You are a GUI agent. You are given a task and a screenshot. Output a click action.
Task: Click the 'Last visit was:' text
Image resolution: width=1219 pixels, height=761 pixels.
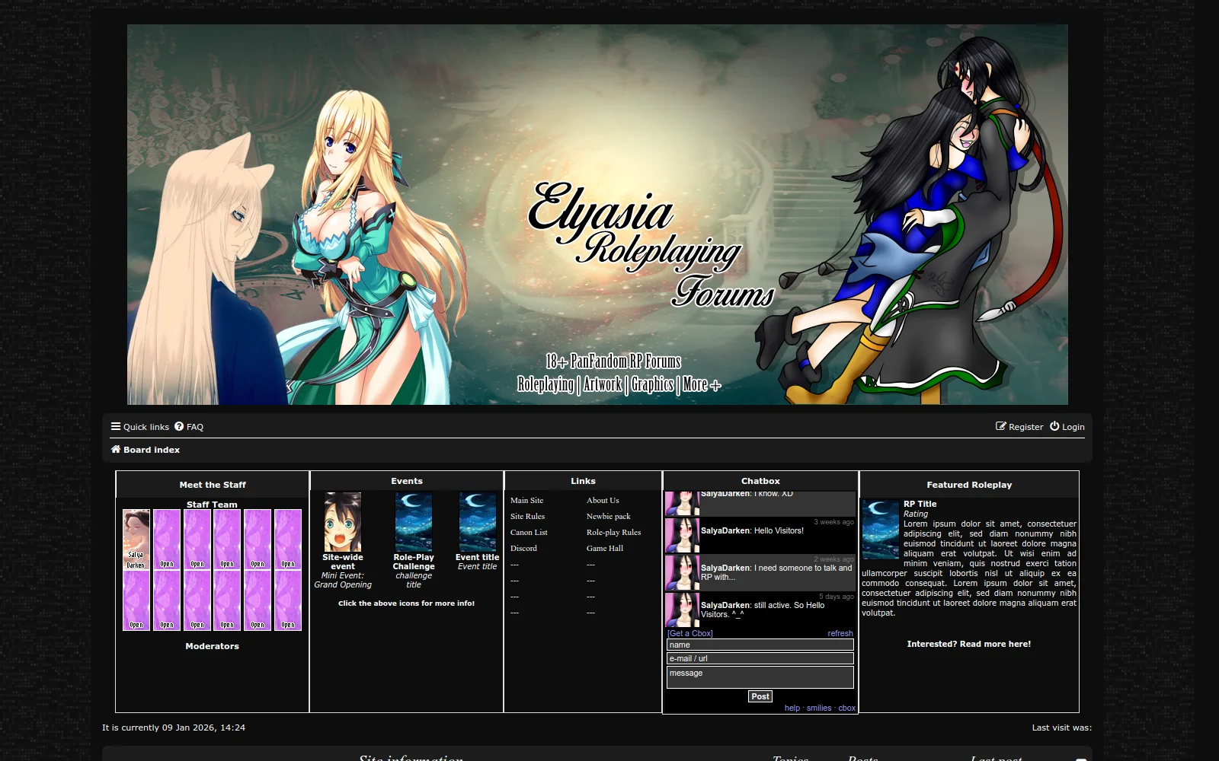[x=1062, y=728]
